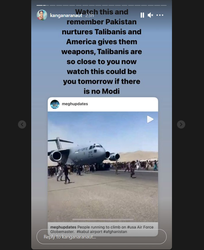This screenshot has width=204, height=250.
Task: Click the Reply to kanganaranaut field
Action: 101,237
